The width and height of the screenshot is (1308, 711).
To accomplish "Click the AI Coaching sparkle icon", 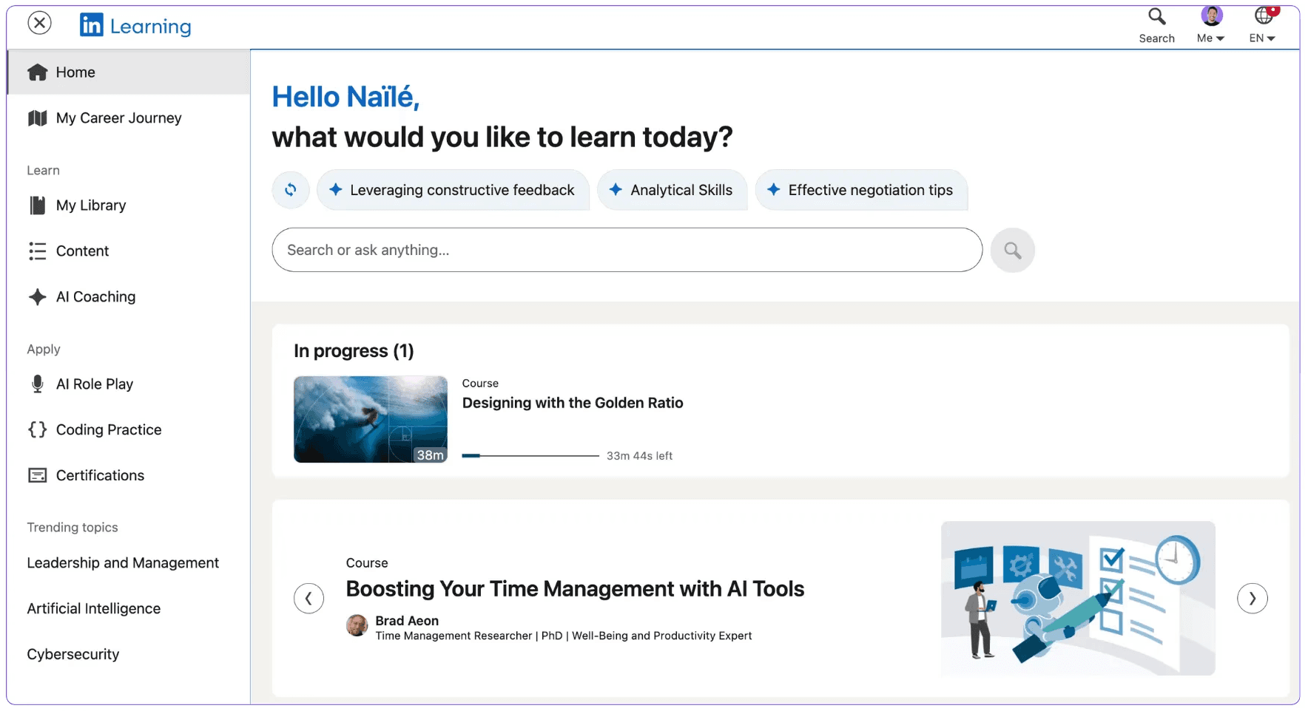I will 37,297.
